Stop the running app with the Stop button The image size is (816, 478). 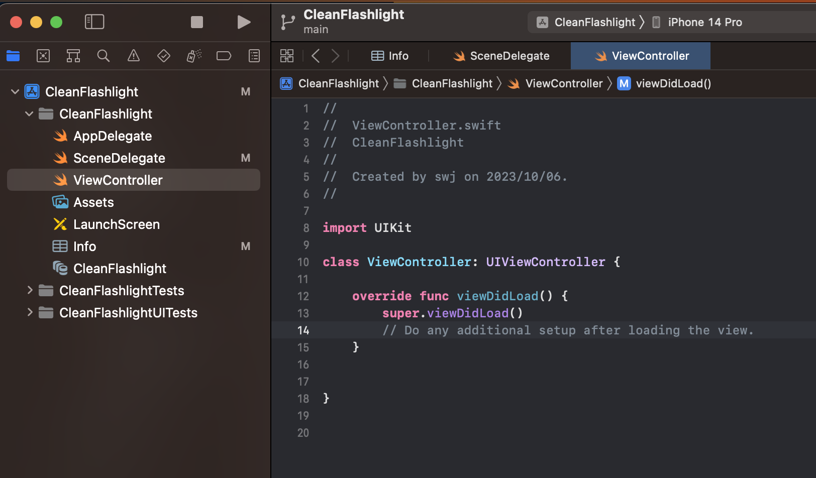[x=197, y=22]
